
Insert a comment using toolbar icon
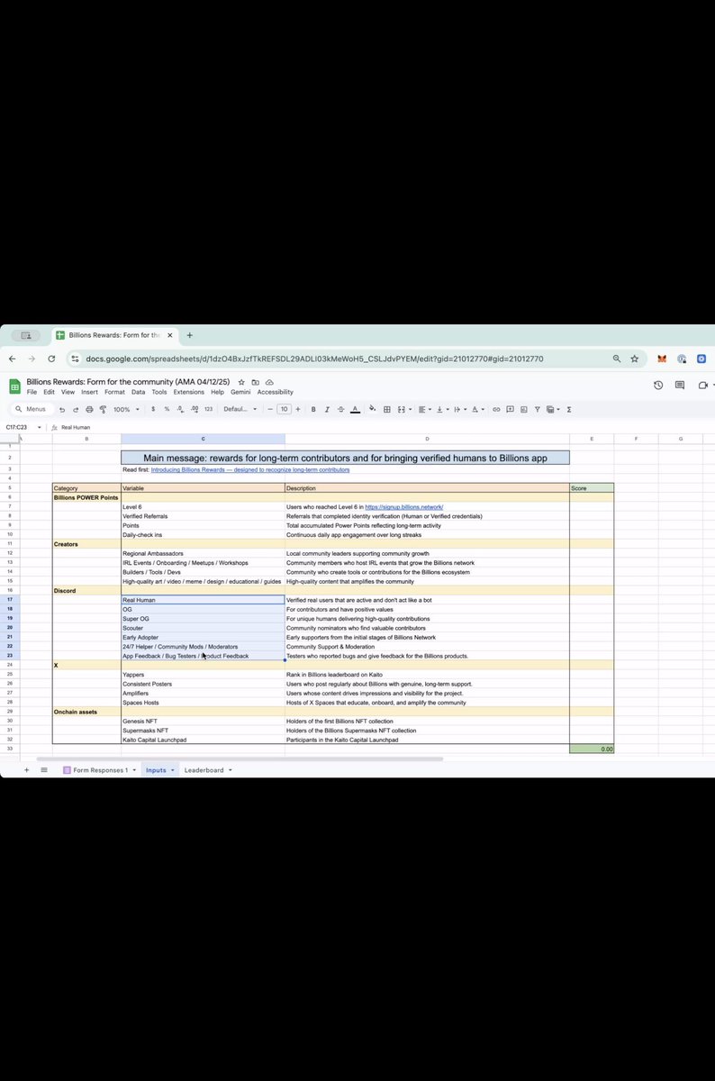pos(510,409)
